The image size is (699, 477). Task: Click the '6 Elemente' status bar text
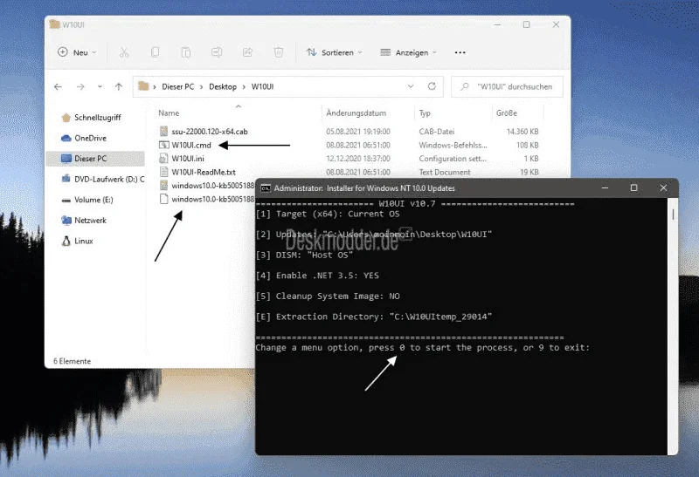pos(73,361)
